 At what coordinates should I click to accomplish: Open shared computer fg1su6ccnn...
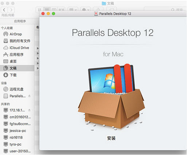click(x=17, y=124)
